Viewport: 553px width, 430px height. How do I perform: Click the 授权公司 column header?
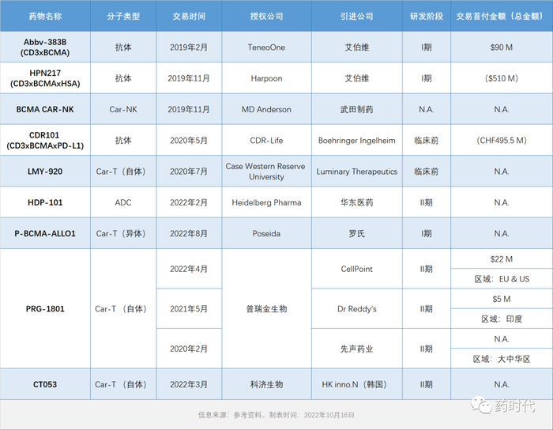[x=267, y=17]
